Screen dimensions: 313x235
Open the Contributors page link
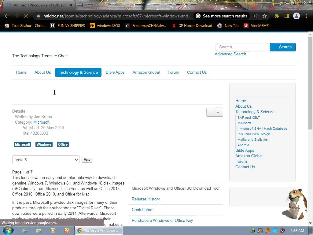(142, 210)
